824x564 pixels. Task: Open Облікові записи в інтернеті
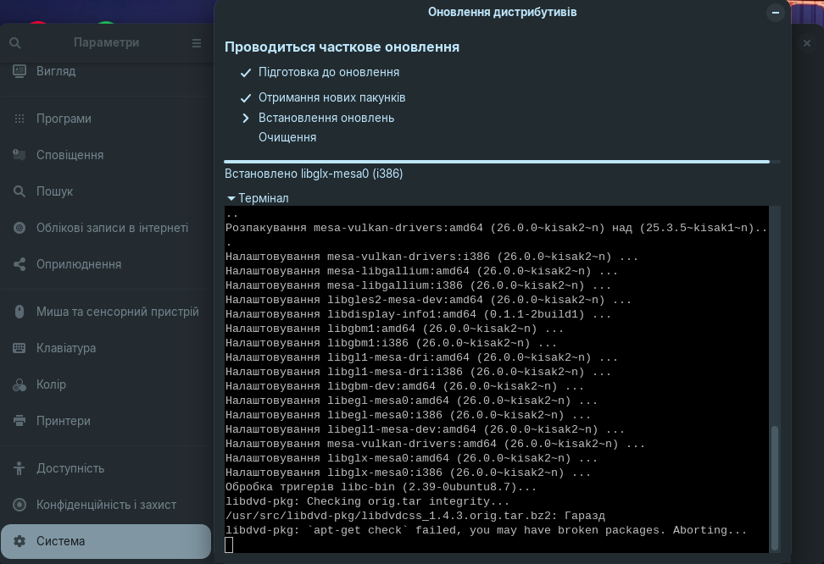coord(112,228)
